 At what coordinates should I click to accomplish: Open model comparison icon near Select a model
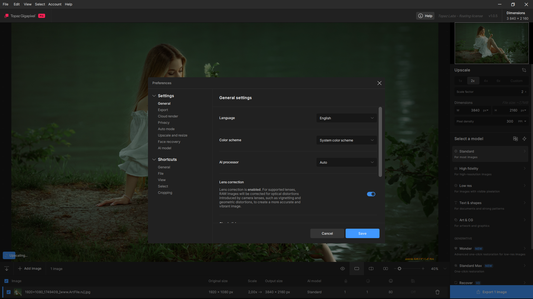[515, 139]
